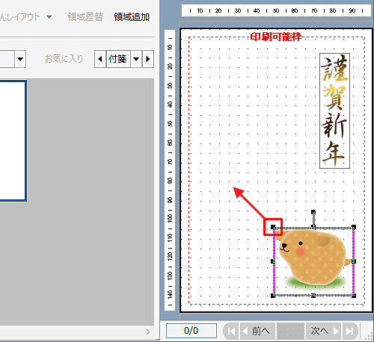
Task: Click the rotation handle above the dog image
Action: (313, 212)
